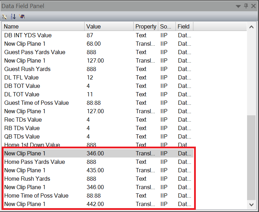The image size is (259, 212).
Task: Sort the list by the Value column header
Action: (x=109, y=26)
